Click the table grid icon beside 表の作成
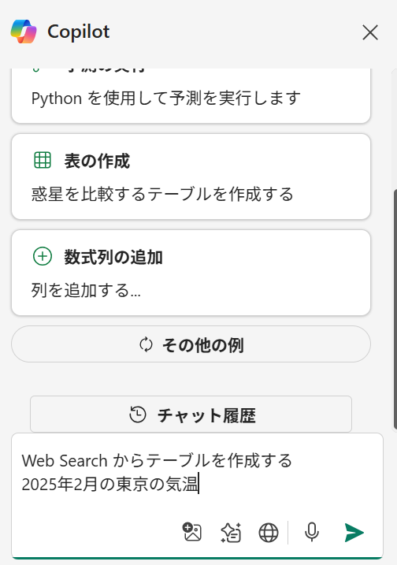Viewport: 397px width, 565px height. pos(43,160)
